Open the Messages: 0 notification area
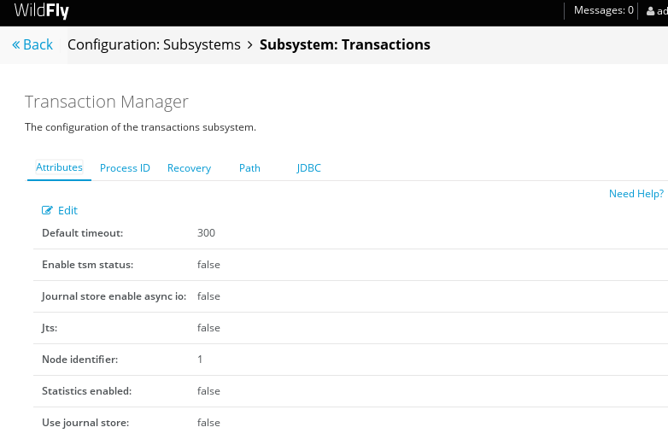Viewport: 668px width, 439px height. (603, 10)
